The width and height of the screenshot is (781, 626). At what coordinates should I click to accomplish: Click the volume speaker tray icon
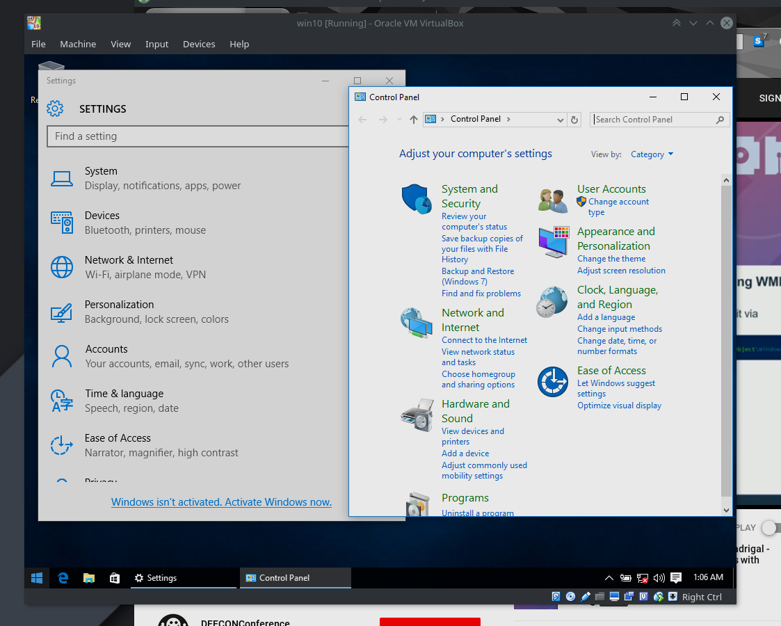659,578
